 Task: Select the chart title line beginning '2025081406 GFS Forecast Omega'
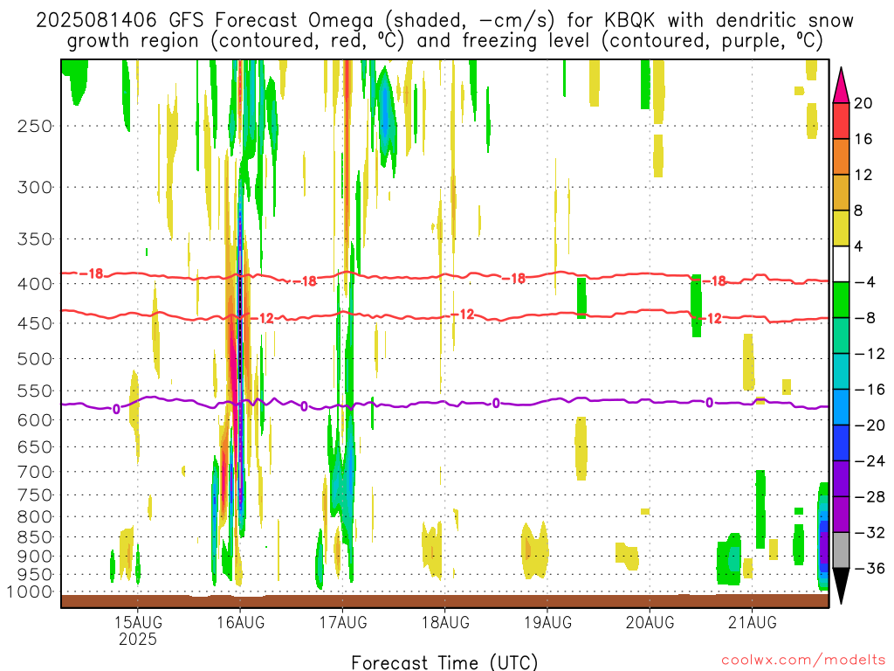(444, 21)
